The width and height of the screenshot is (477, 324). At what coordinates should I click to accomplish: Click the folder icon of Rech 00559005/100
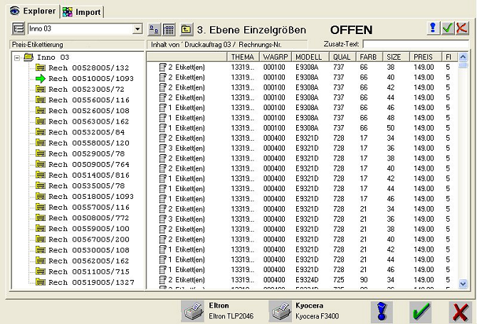[41, 228]
